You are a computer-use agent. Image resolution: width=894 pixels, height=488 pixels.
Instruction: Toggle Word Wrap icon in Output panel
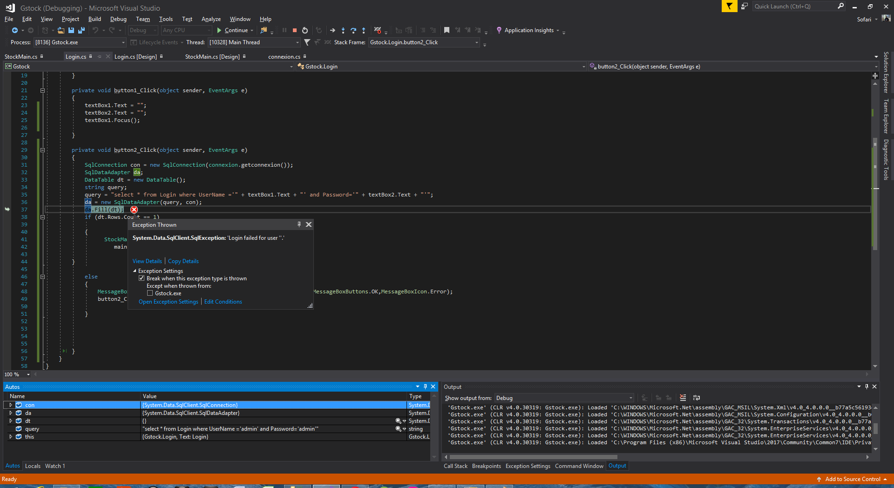tap(697, 398)
